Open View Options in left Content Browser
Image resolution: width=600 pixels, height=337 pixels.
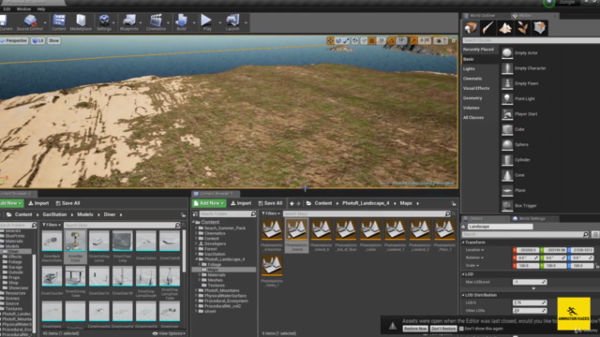click(169, 333)
